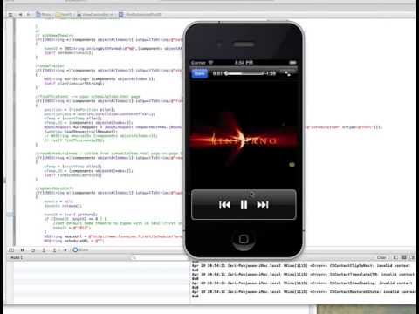Pause program execution in the debug bar
This screenshot has width=419, height=314.
[x=22, y=250]
